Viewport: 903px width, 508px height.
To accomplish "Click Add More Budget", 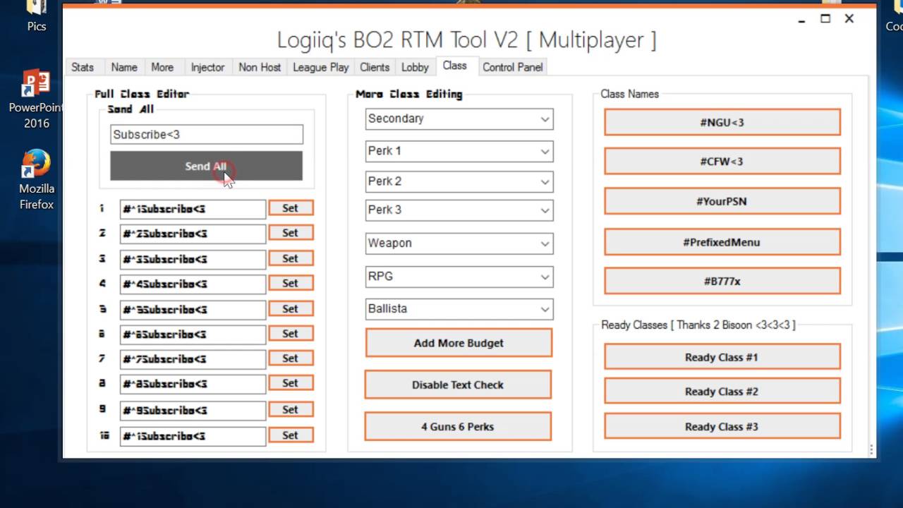I will click(458, 343).
